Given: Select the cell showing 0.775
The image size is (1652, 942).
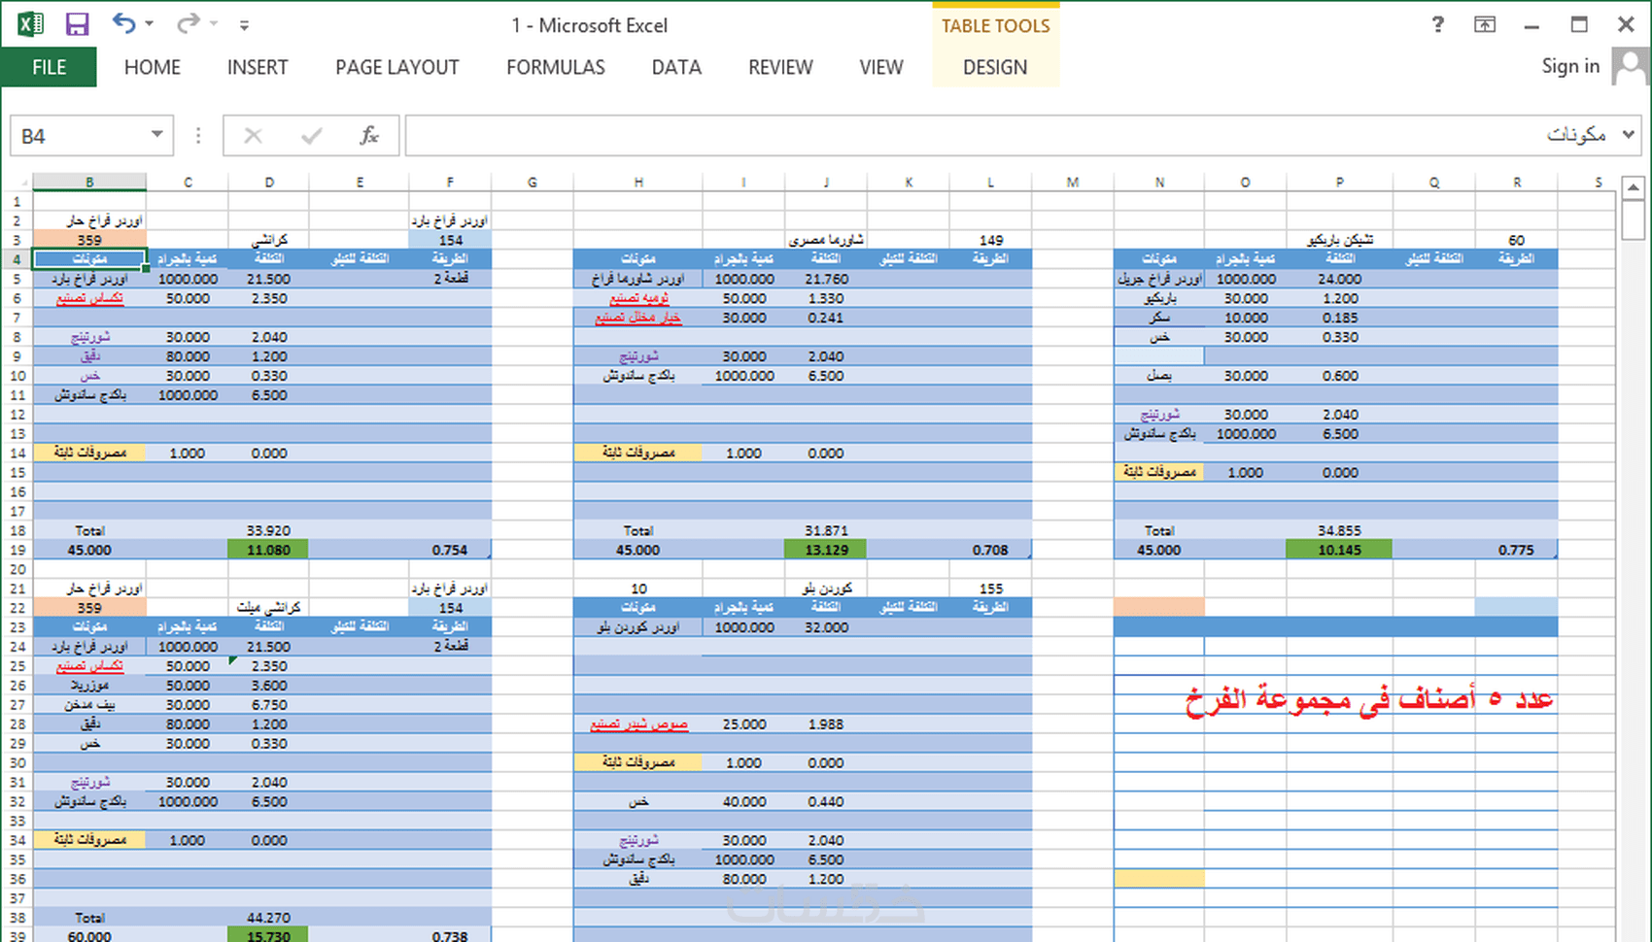Looking at the screenshot, I should pos(1516,550).
